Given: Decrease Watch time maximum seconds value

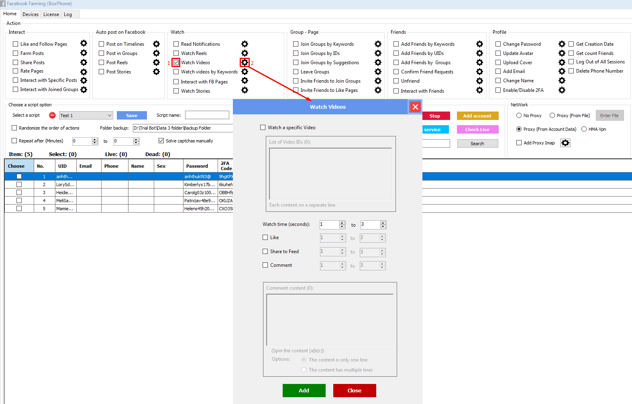Looking at the screenshot, I should pos(383,227).
